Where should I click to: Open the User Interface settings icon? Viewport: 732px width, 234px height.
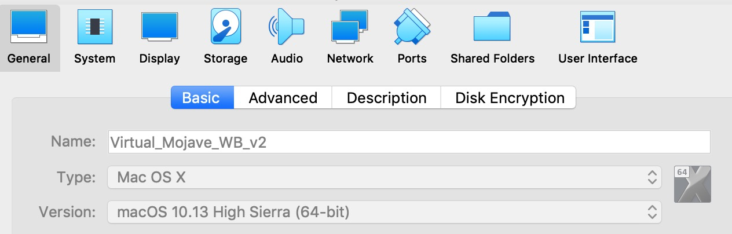[x=598, y=27]
